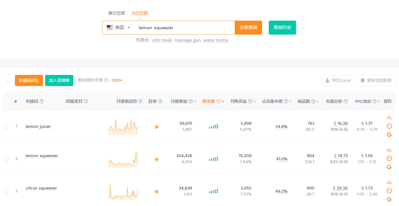Click the n95 mask hot search link
Viewport: 399px width, 206px height.
[x=162, y=40]
